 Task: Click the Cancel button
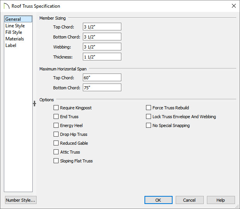(x=190, y=200)
